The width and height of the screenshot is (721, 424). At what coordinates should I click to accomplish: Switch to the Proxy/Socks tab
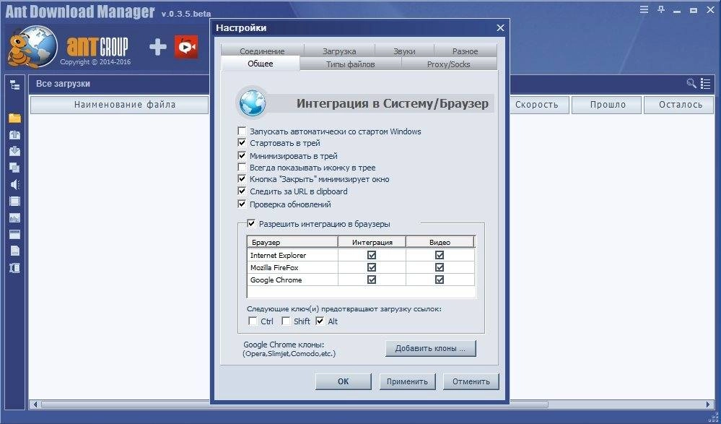(449, 64)
